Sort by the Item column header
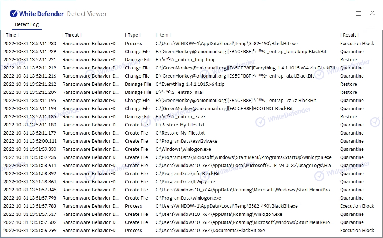 tap(163, 35)
